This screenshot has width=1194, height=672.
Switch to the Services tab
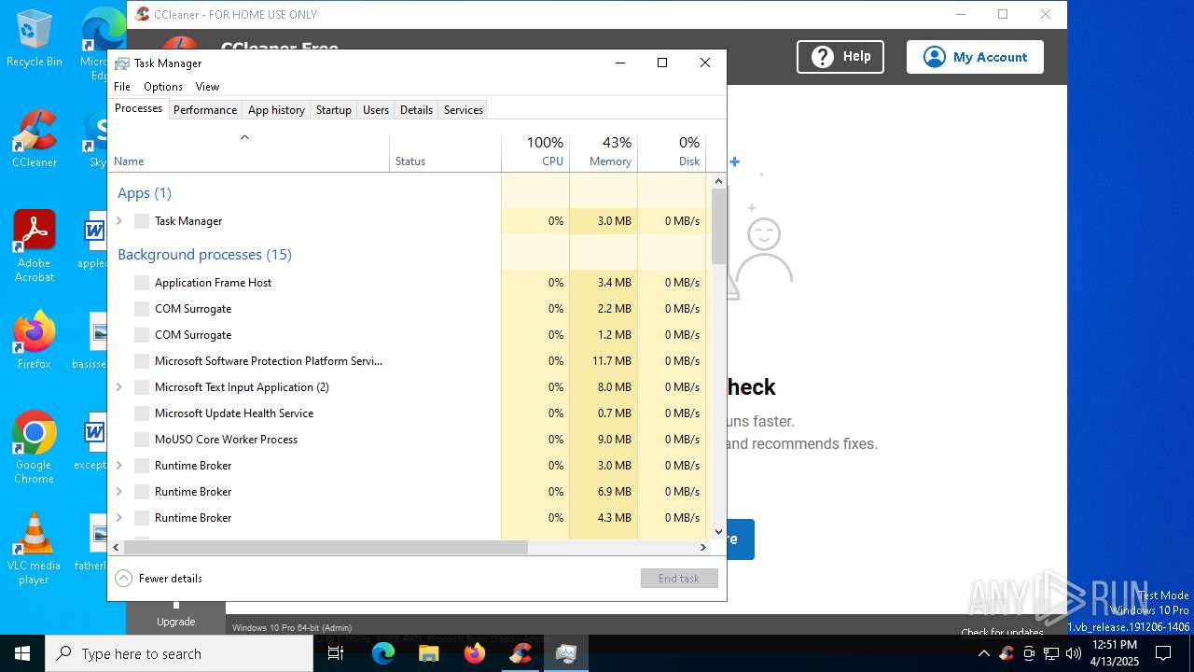pos(464,110)
